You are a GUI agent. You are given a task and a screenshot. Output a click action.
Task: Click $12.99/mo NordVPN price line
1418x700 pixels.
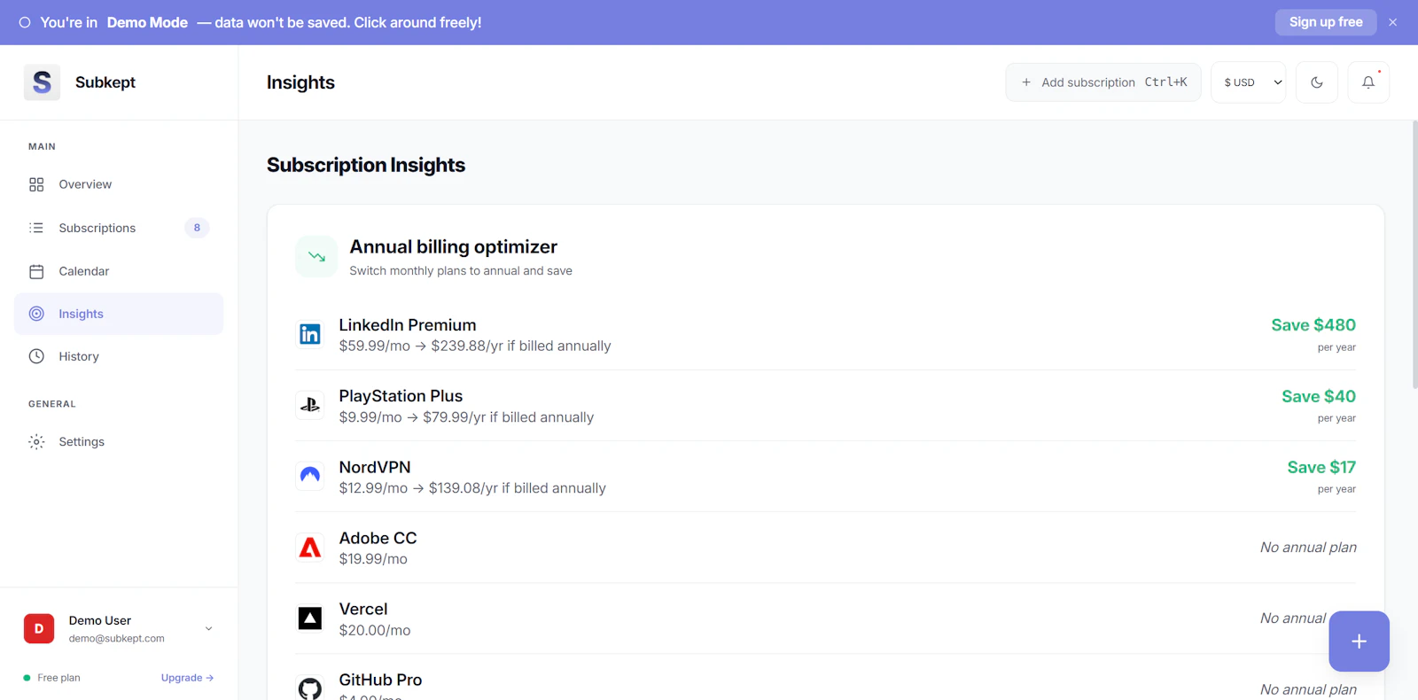(x=472, y=488)
